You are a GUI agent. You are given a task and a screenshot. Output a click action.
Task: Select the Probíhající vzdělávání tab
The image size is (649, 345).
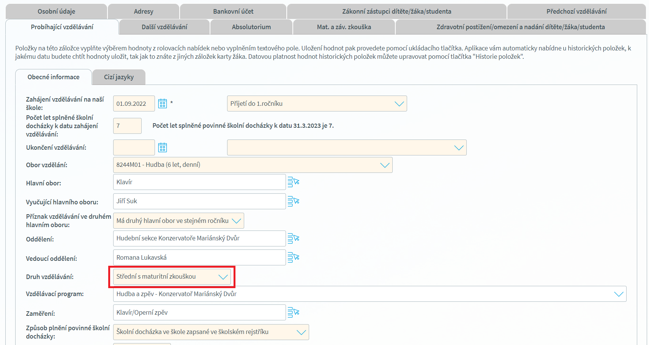coord(62,27)
